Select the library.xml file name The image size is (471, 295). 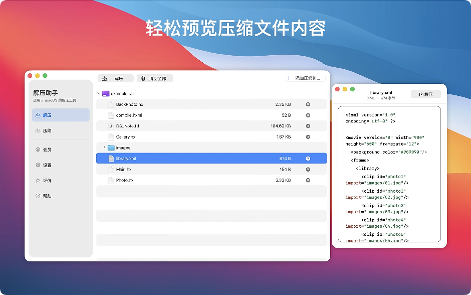[x=126, y=159]
